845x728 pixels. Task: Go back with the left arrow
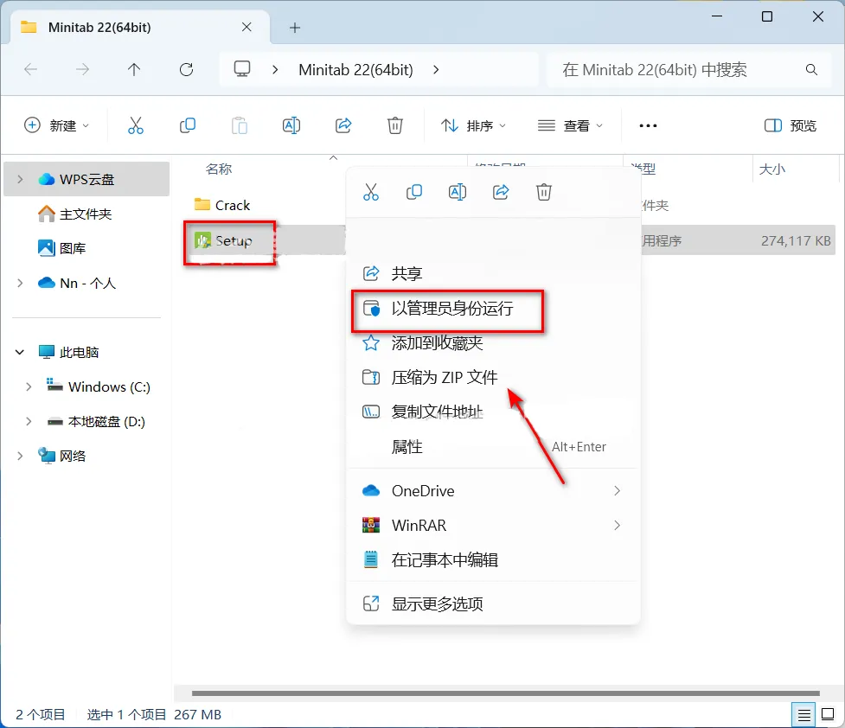pyautogui.click(x=31, y=69)
